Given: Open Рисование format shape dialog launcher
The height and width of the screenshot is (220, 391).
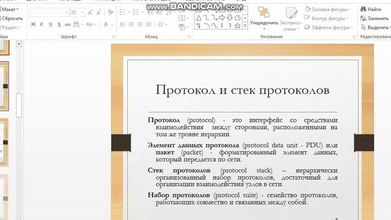Looking at the screenshot, I should 354,37.
